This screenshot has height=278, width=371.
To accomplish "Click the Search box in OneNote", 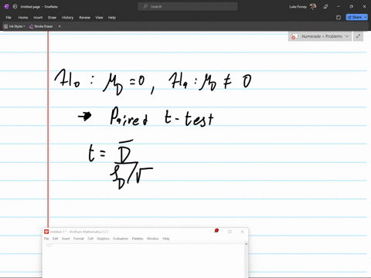I will [x=187, y=6].
